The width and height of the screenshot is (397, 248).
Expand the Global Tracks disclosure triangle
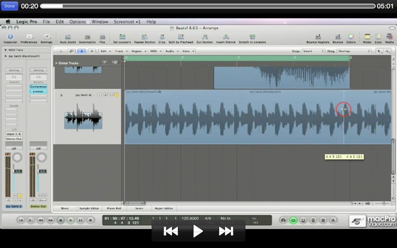click(x=56, y=63)
